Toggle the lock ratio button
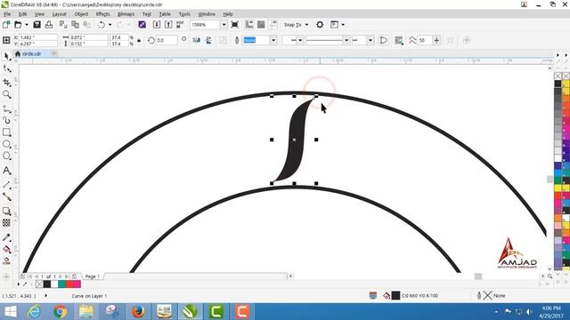Image resolution: width=570 pixels, height=320 pixels. [x=139, y=40]
